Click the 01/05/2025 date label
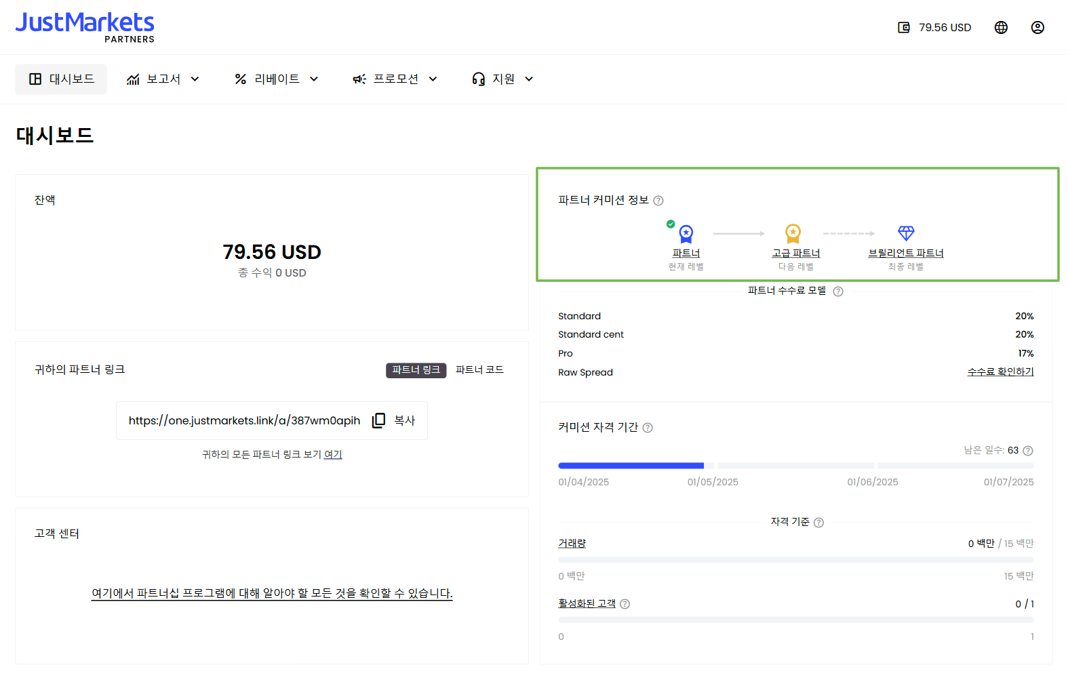The height and width of the screenshot is (686, 1068). tap(713, 483)
